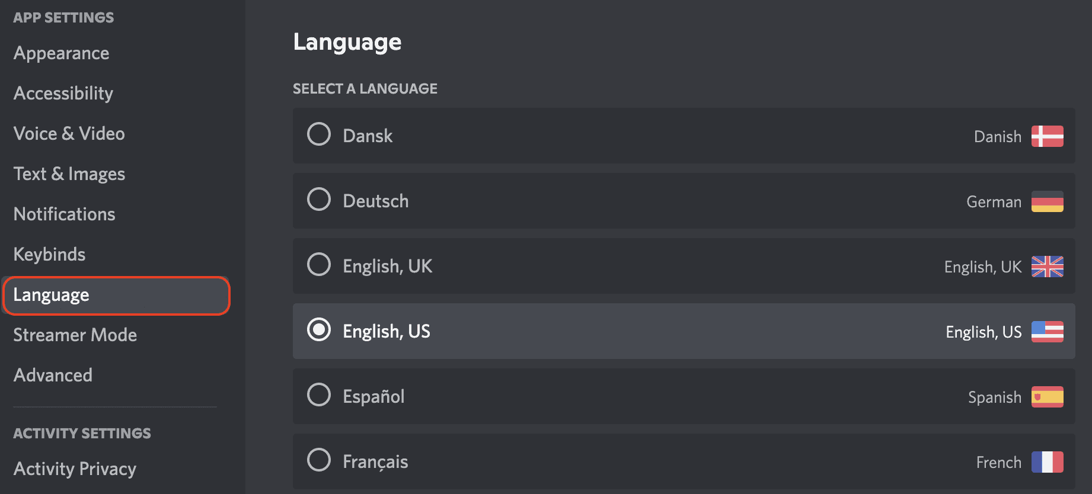This screenshot has height=494, width=1092.
Task: Click the German flag icon
Action: pyautogui.click(x=1047, y=201)
